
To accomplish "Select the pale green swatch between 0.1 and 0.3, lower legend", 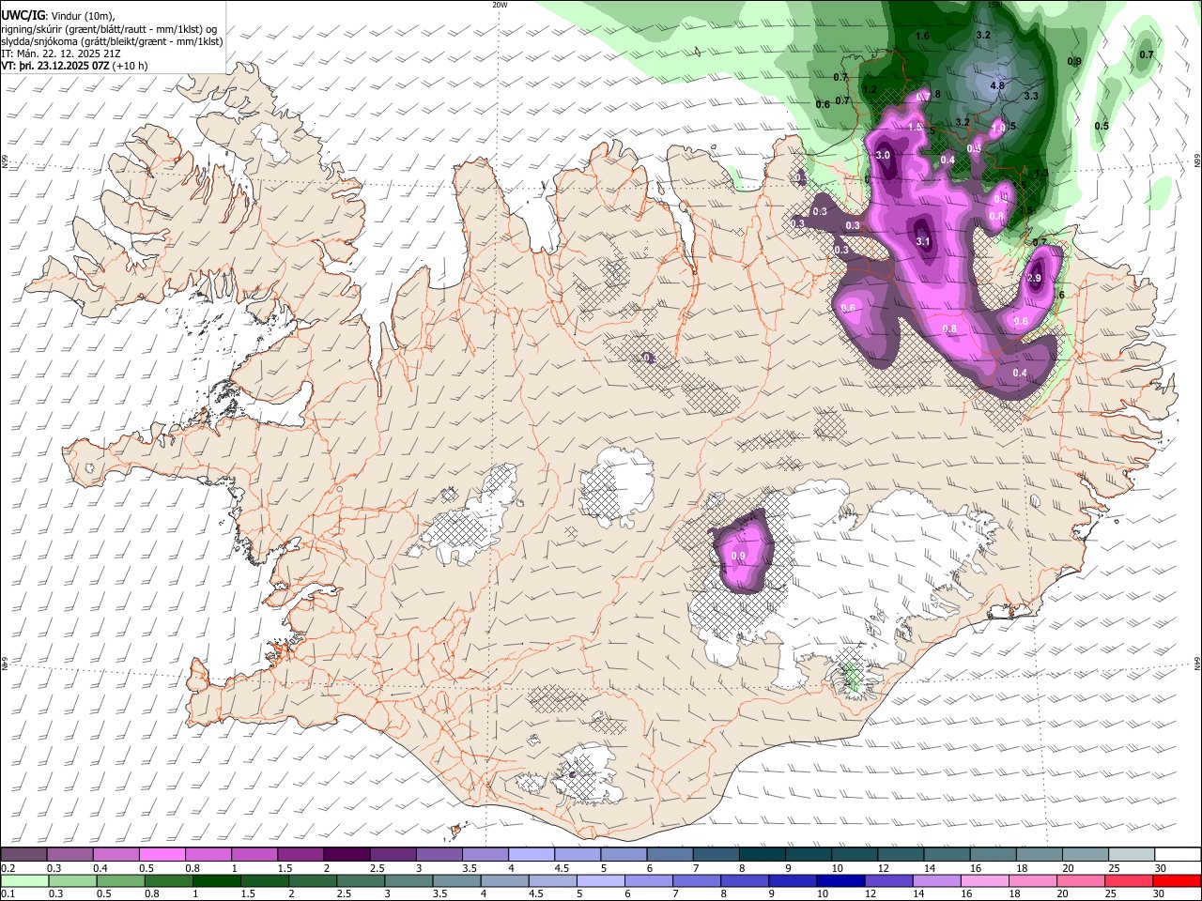I will [24, 880].
